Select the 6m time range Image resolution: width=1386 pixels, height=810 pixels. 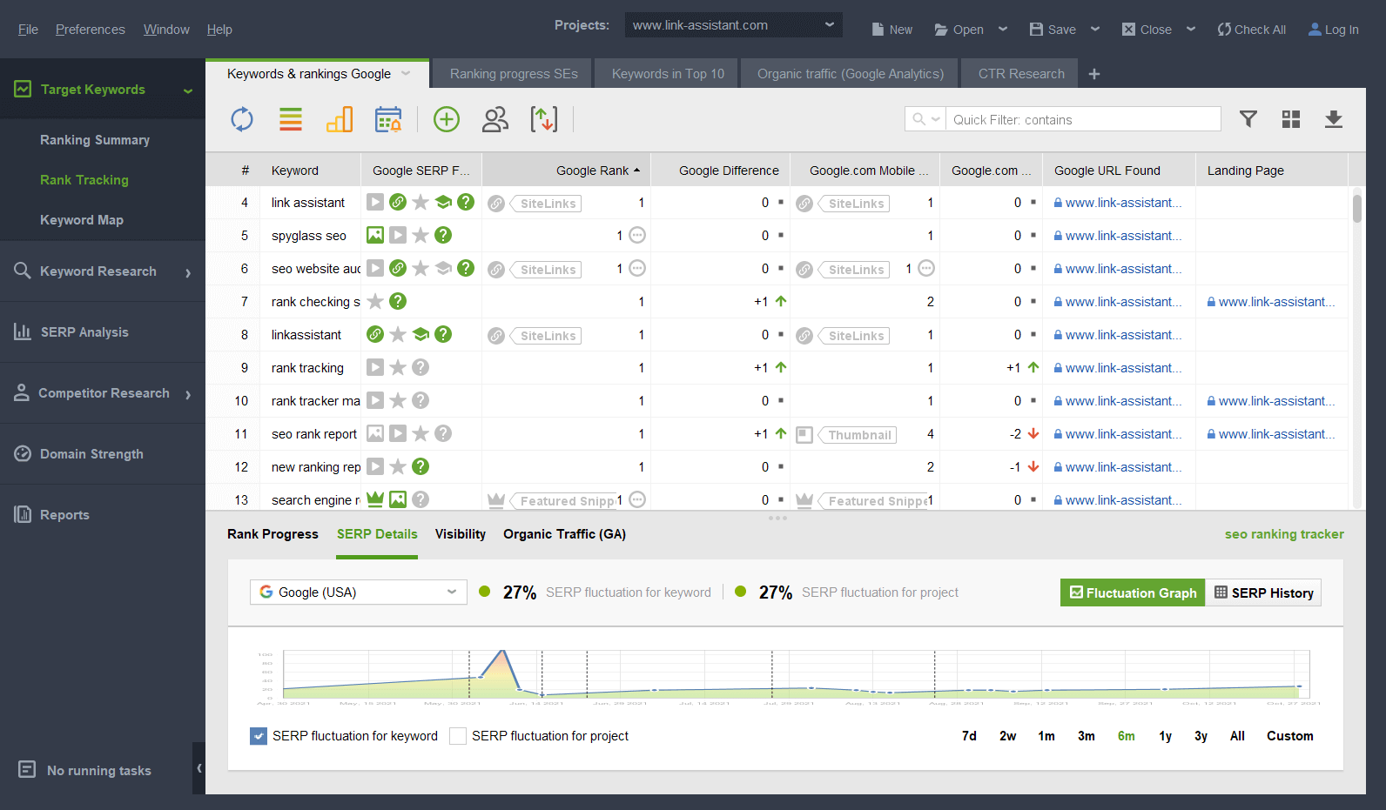(x=1127, y=736)
